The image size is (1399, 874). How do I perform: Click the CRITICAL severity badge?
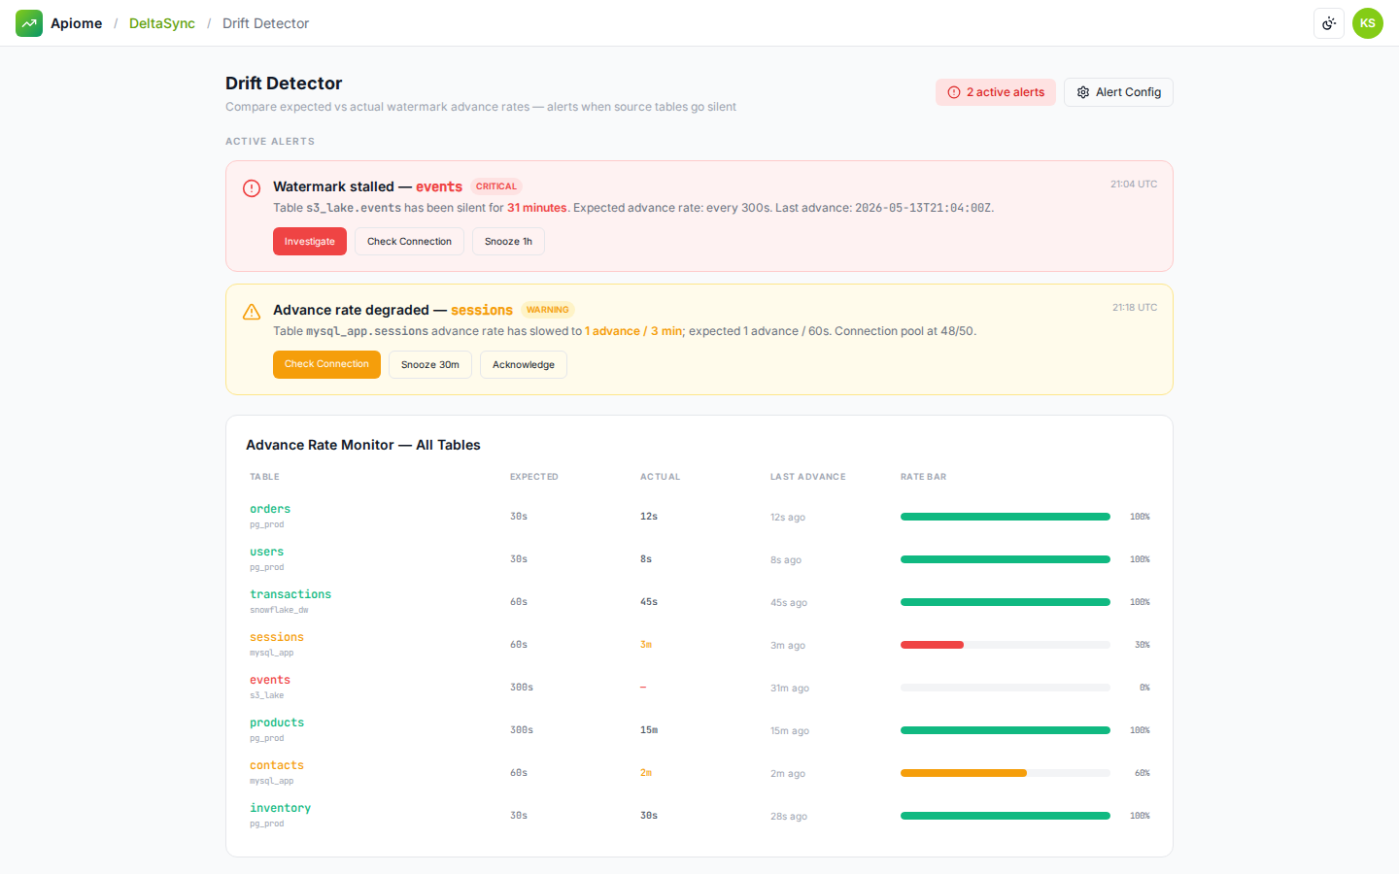click(496, 186)
